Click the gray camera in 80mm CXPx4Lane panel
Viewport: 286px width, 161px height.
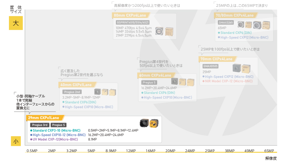159,31
